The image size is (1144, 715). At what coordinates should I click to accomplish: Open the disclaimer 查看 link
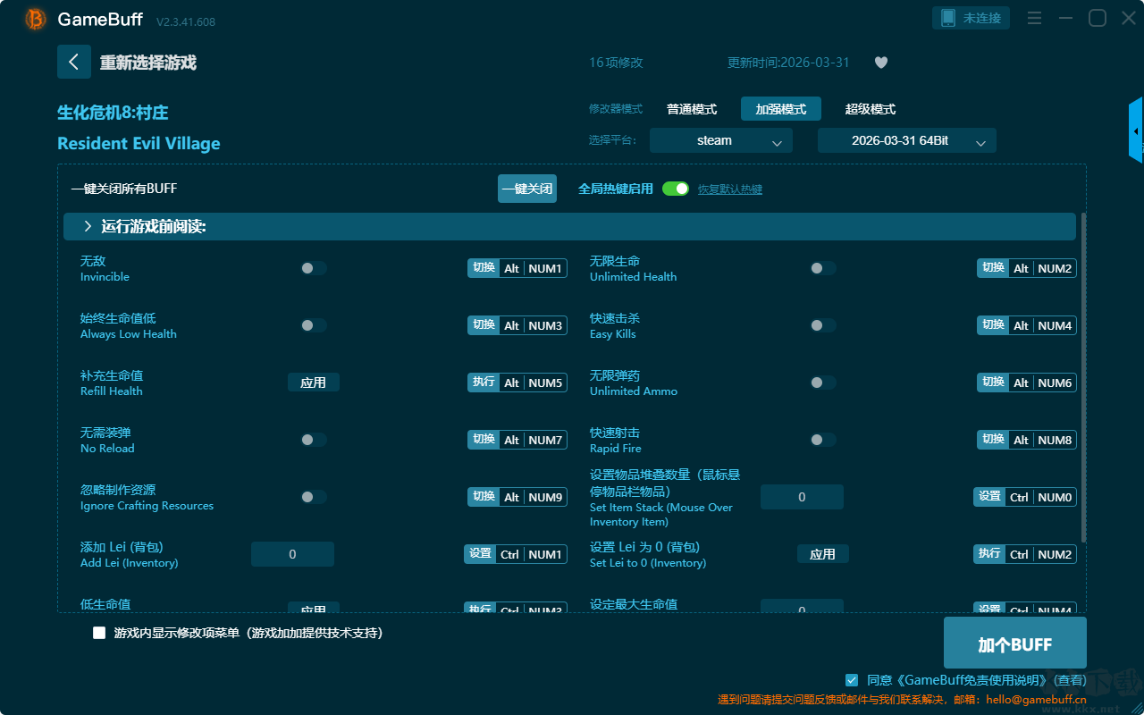point(1069,680)
